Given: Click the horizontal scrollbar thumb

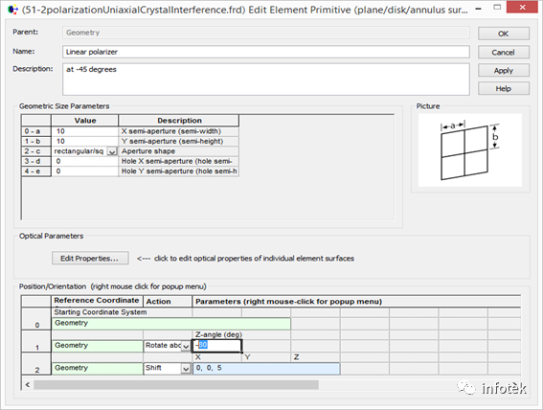Looking at the screenshot, I should [x=176, y=385].
